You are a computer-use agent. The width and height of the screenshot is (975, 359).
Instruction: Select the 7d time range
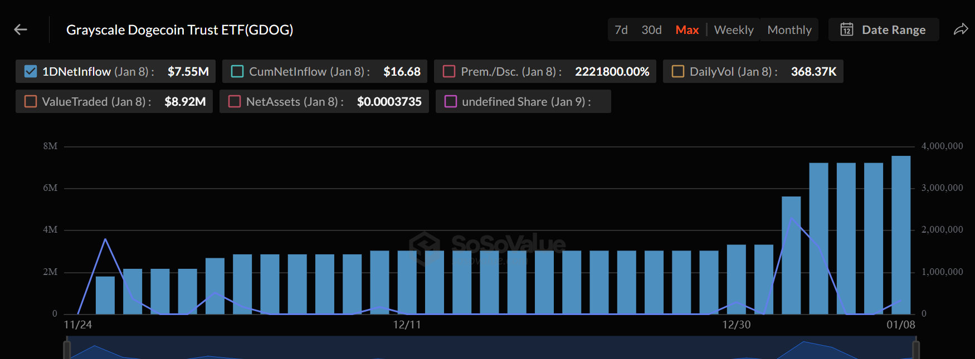coord(621,30)
